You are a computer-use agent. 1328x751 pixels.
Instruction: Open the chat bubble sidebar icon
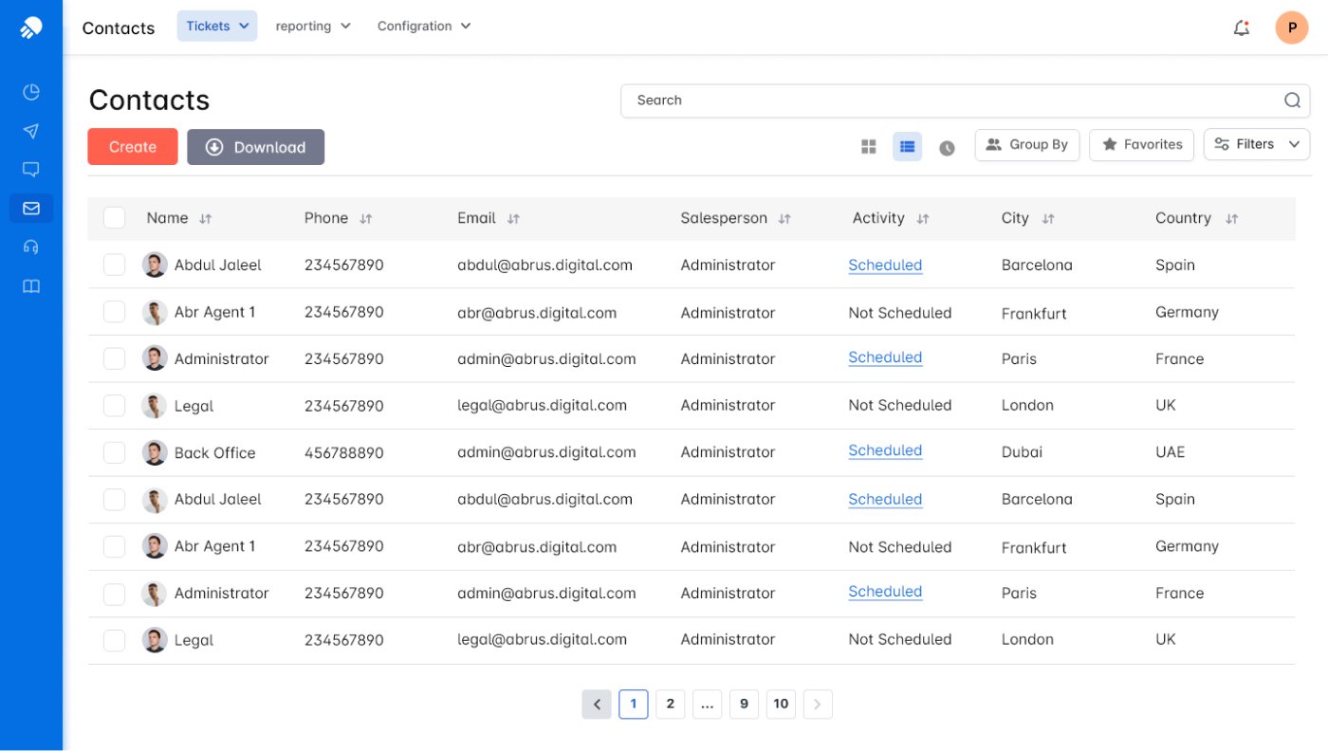[31, 170]
